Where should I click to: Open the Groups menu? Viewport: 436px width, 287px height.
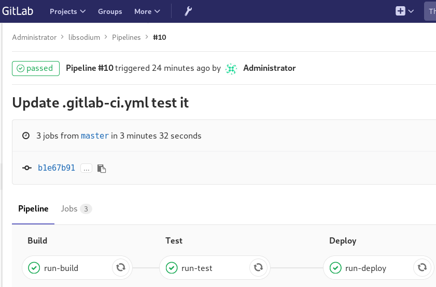point(110,11)
